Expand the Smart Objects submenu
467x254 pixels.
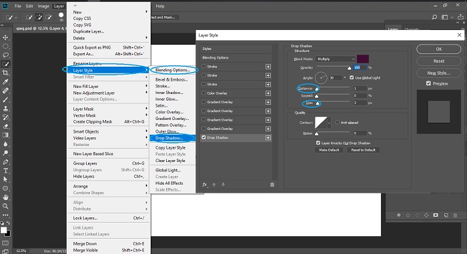109,131
